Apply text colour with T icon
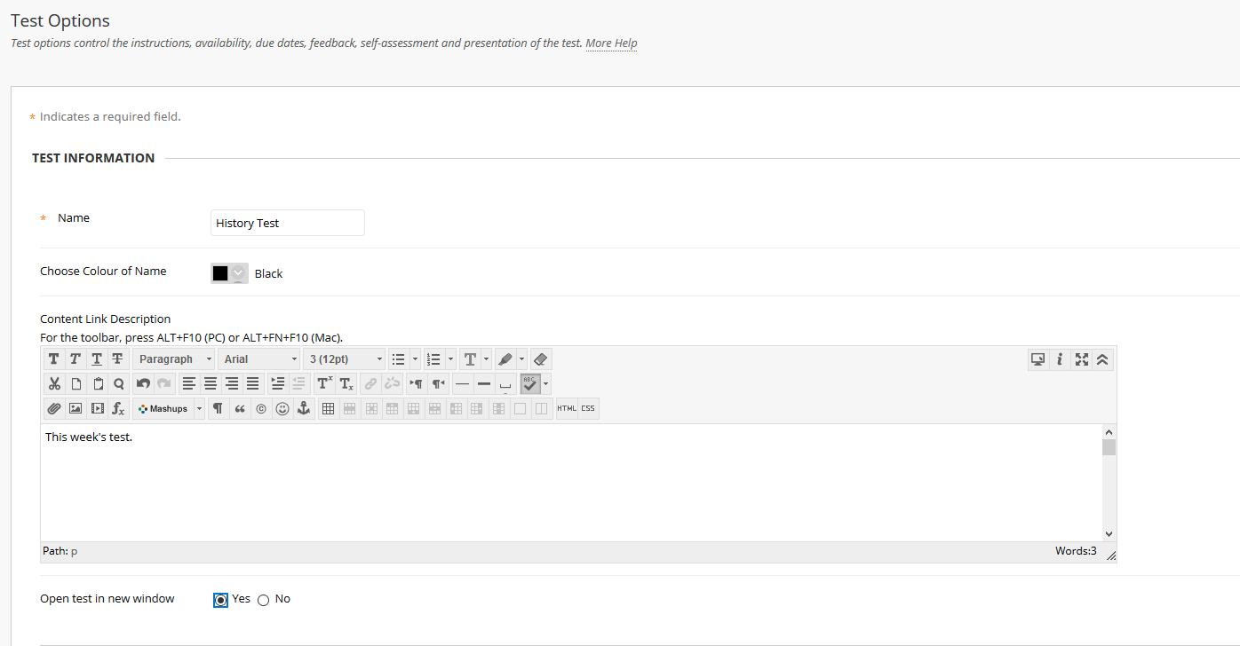 (470, 359)
